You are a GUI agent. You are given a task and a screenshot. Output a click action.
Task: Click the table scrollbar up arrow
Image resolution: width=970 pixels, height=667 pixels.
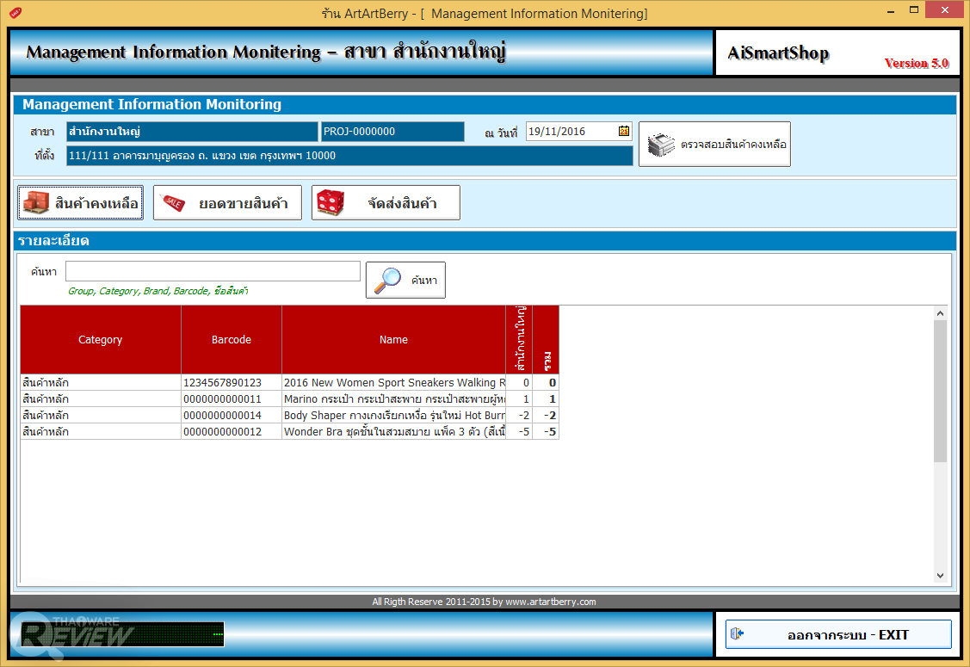(x=940, y=313)
